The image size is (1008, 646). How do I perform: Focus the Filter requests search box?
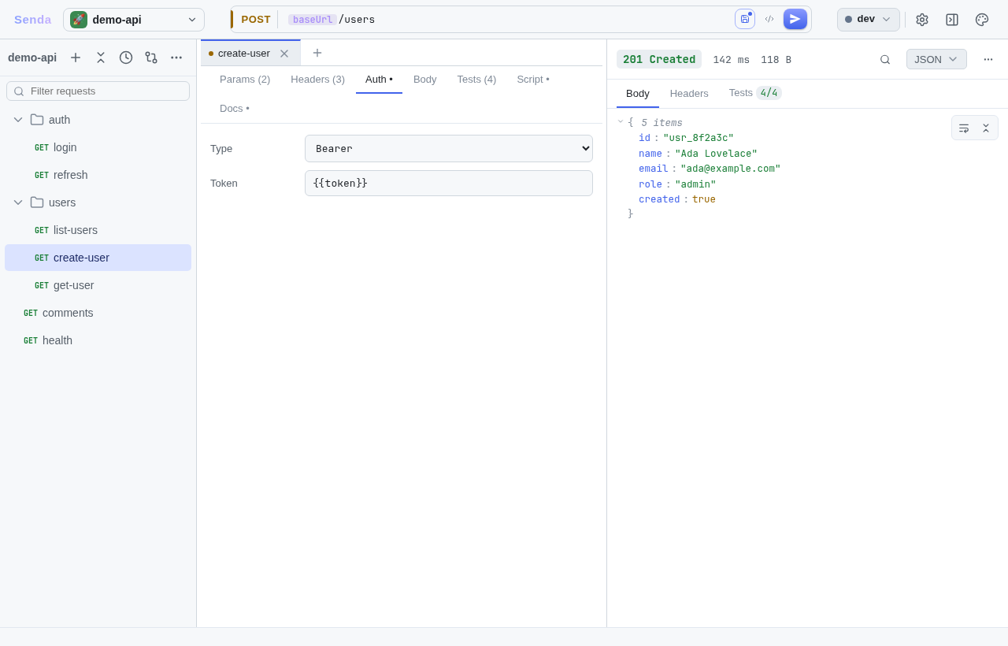click(x=98, y=91)
